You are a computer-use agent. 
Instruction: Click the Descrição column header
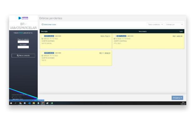[44, 31]
